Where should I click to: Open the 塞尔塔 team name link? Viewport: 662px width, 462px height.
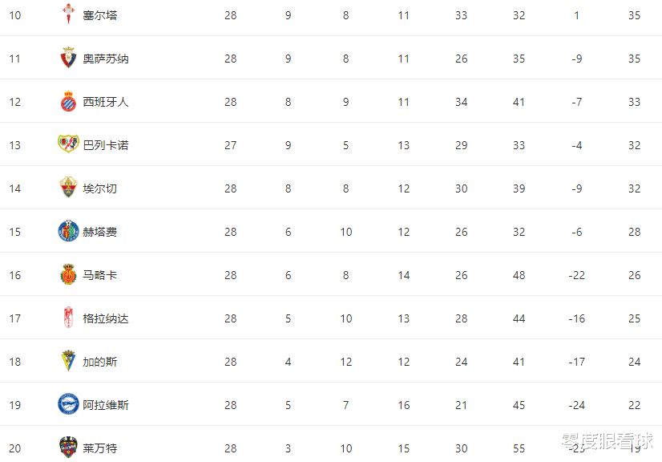point(100,15)
